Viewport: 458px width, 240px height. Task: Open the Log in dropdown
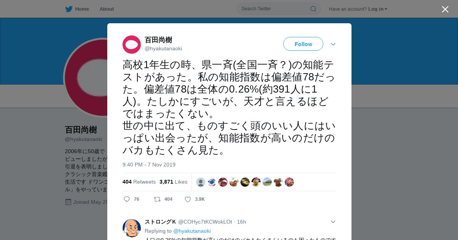[378, 9]
